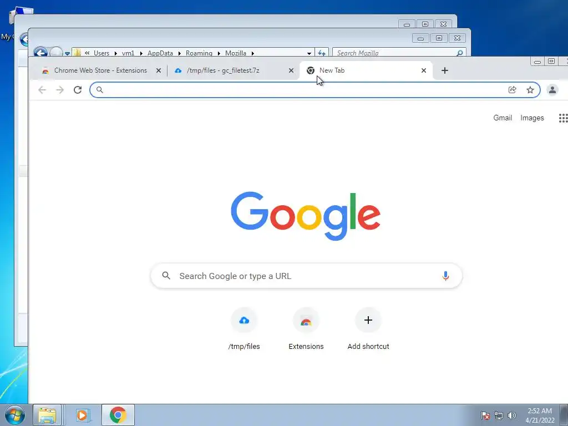568x426 pixels.
Task: Open the share this page icon
Action: [x=512, y=90]
